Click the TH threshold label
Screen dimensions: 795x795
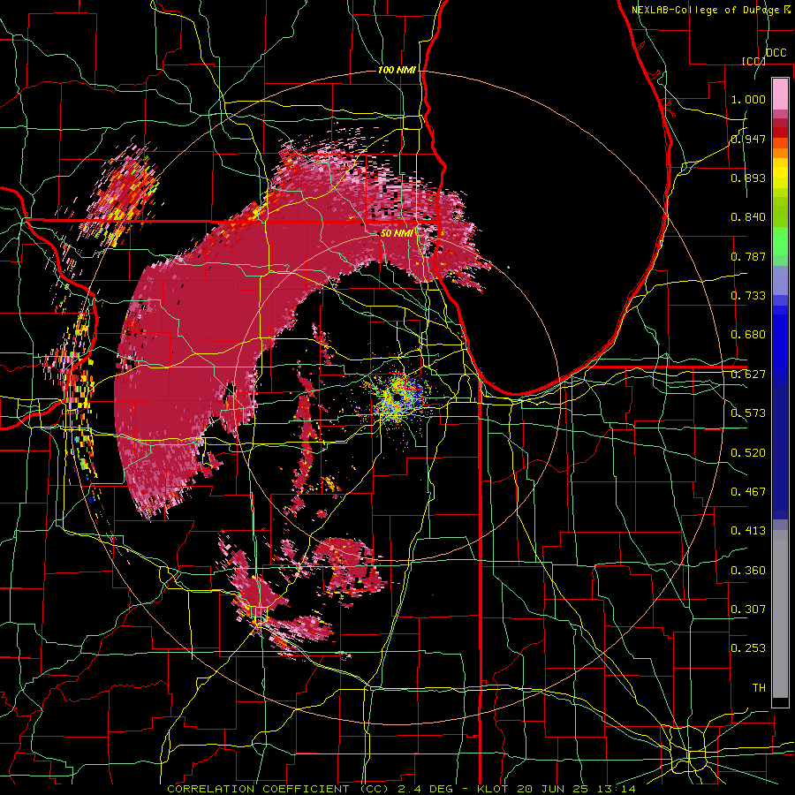[759, 688]
